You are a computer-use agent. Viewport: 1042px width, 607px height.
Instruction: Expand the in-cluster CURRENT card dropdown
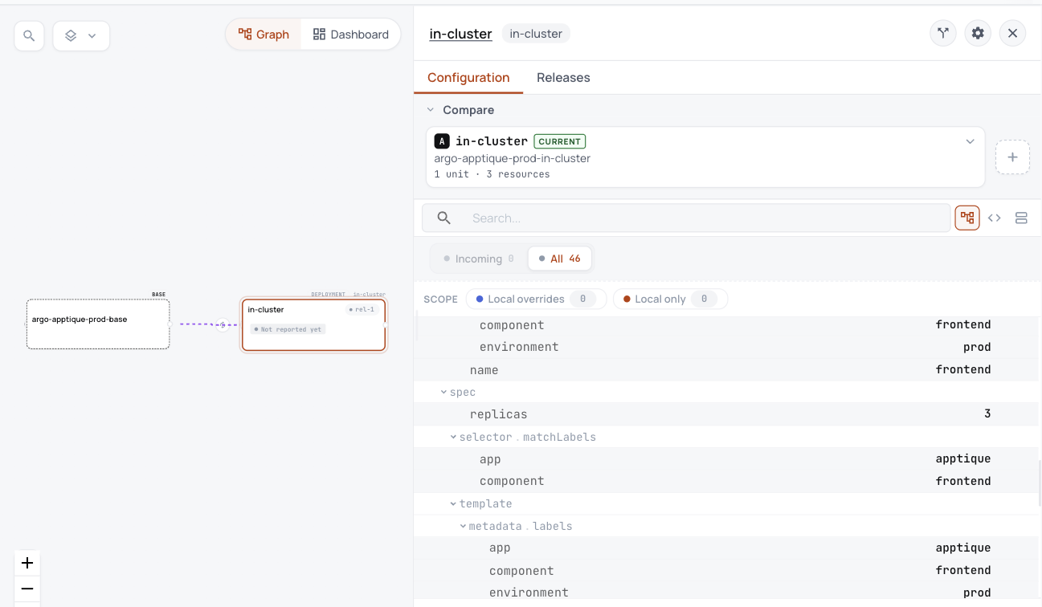coord(970,141)
